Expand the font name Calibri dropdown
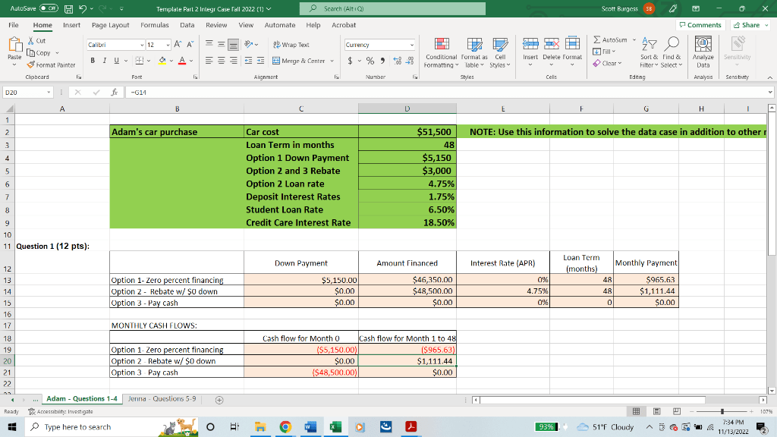 (142, 45)
